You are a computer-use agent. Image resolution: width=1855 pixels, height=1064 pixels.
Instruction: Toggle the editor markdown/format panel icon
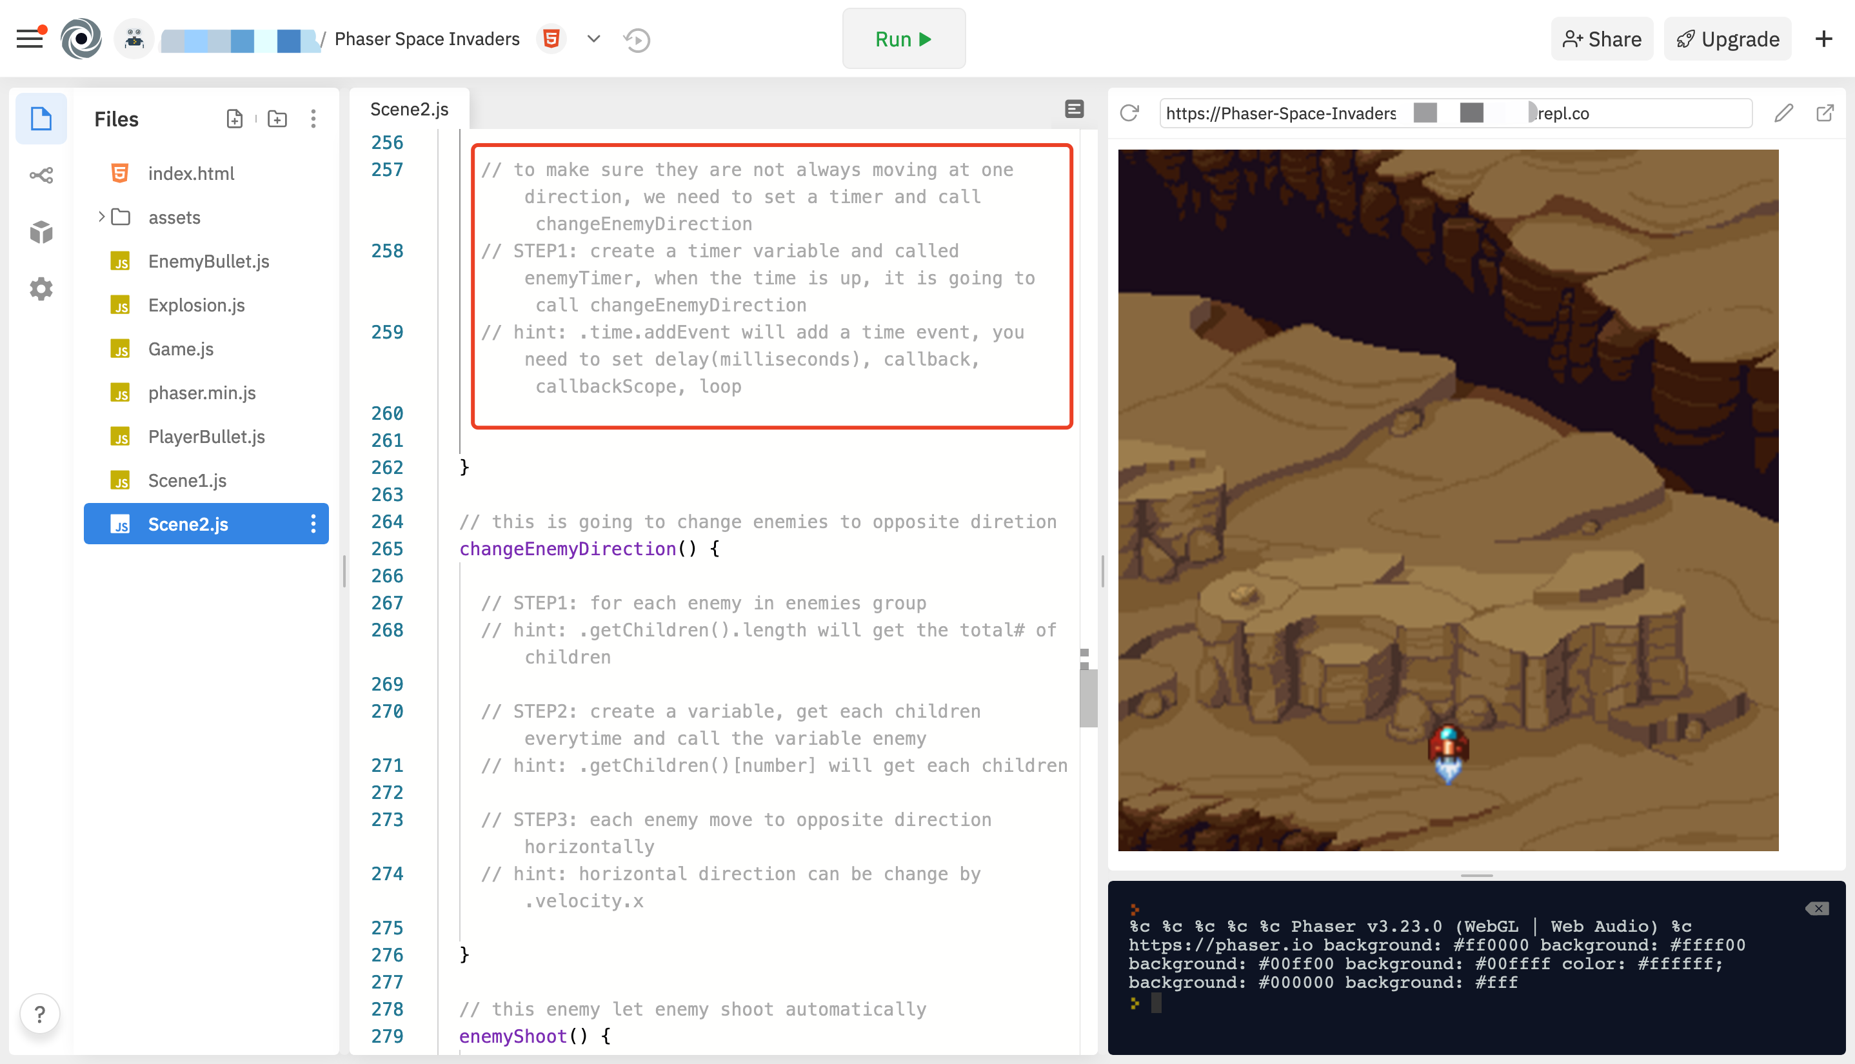click(x=1074, y=110)
